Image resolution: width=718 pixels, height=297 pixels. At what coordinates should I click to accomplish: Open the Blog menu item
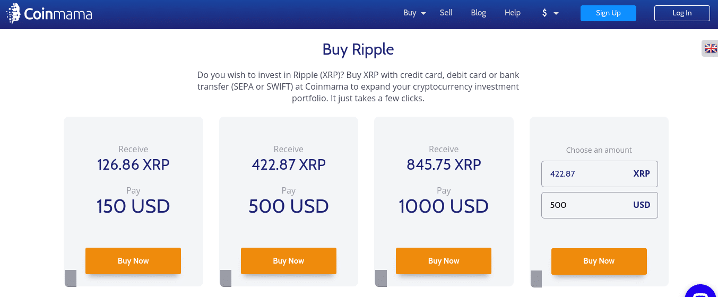tap(478, 13)
